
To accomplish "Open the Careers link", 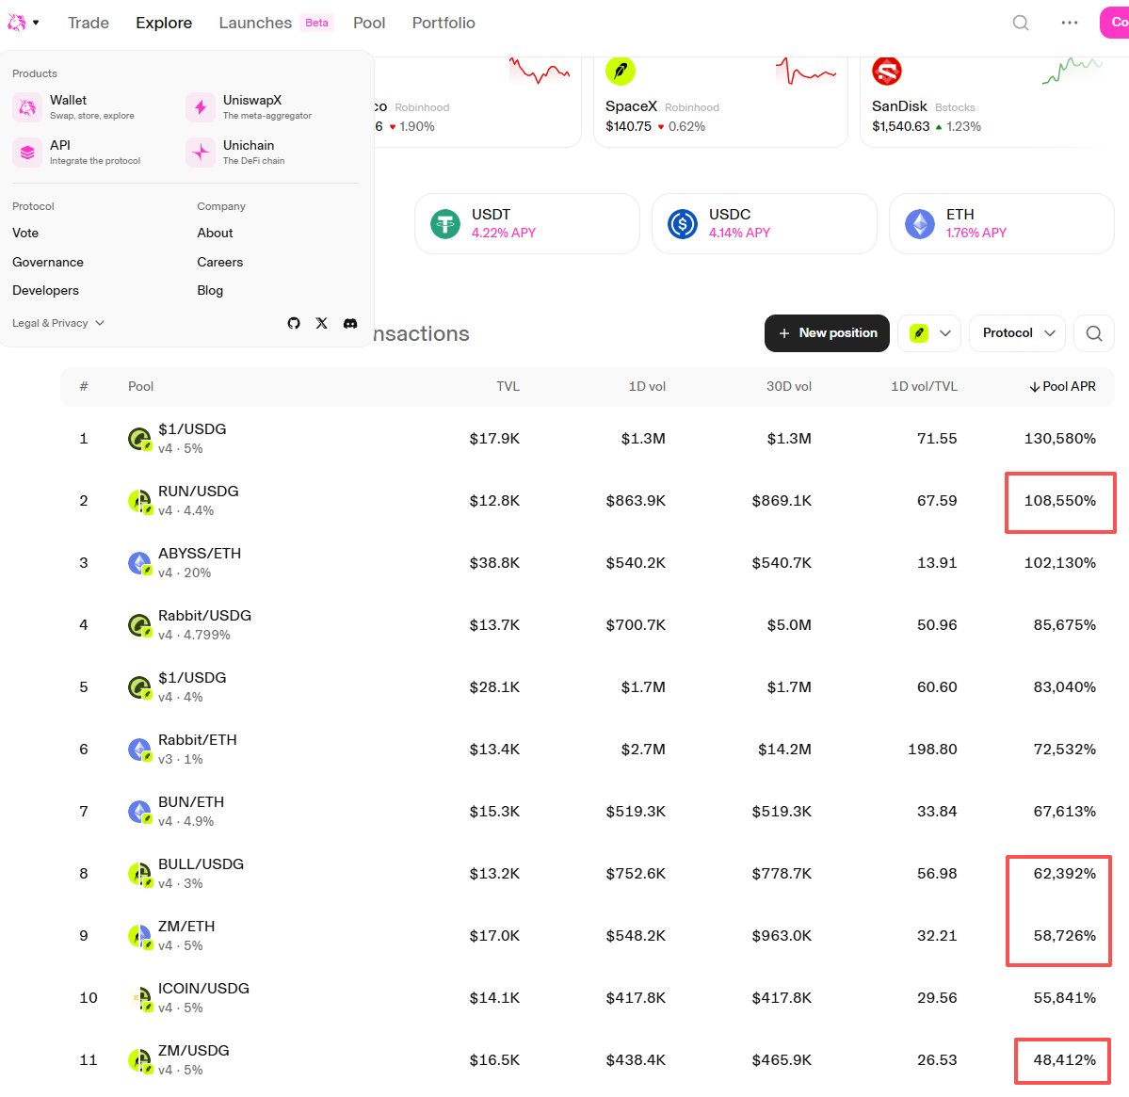I will coord(219,262).
